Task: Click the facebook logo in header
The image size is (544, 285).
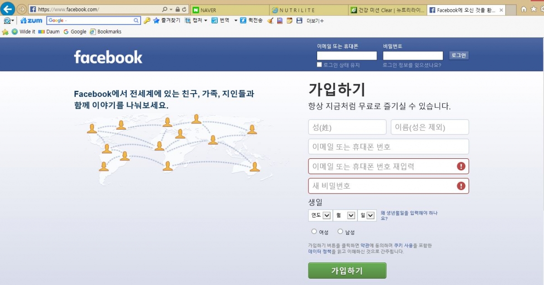Action: (x=108, y=57)
